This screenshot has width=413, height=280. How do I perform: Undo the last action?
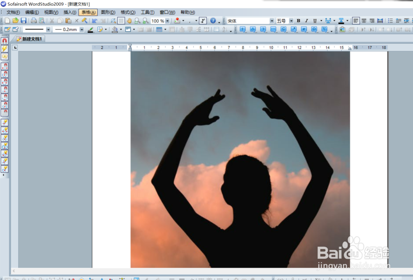95,21
